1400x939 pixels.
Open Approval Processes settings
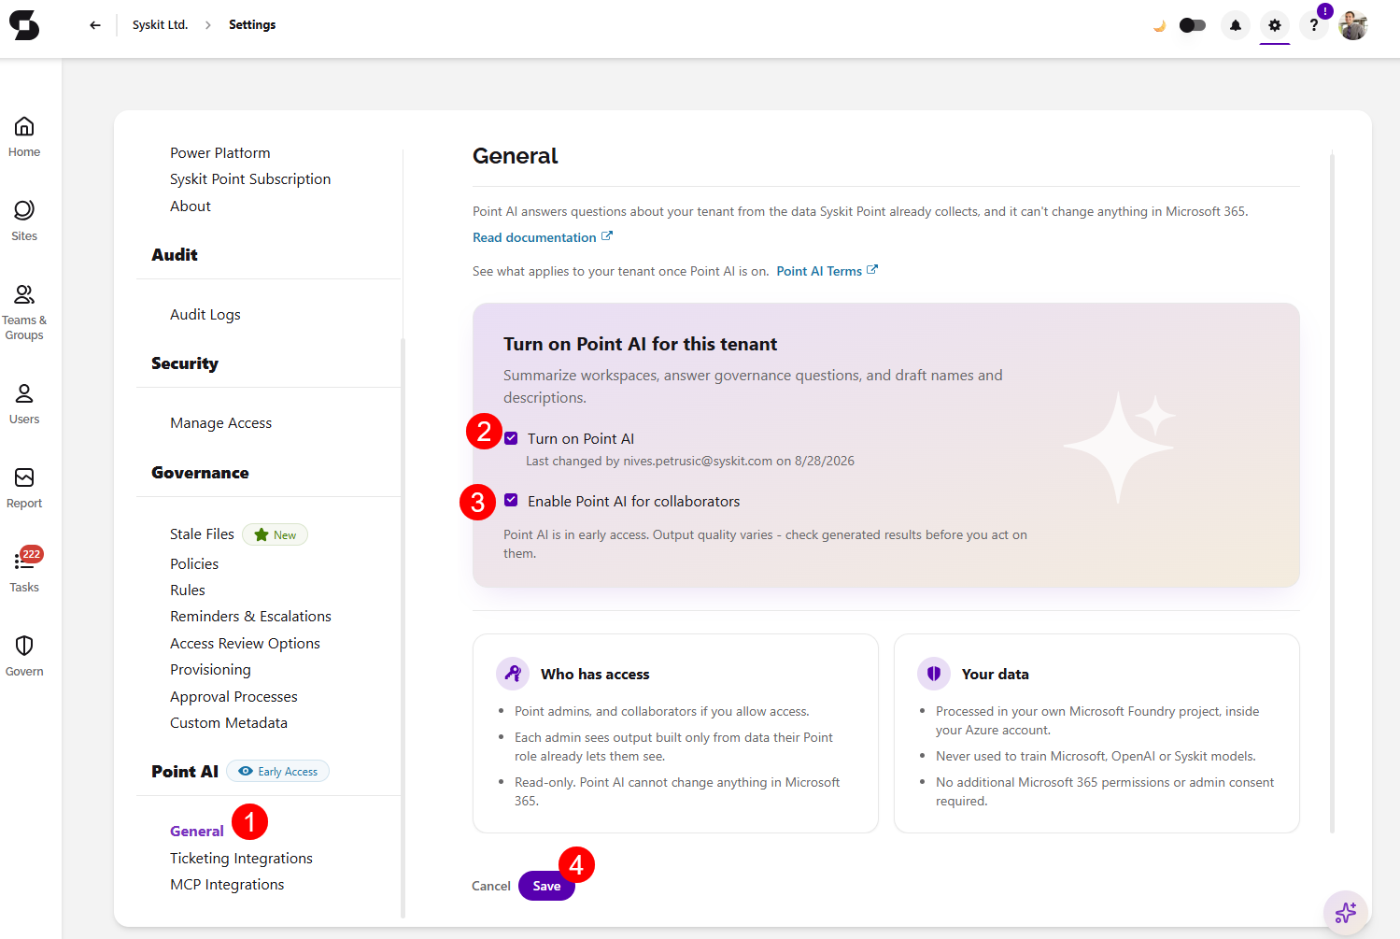coord(233,697)
